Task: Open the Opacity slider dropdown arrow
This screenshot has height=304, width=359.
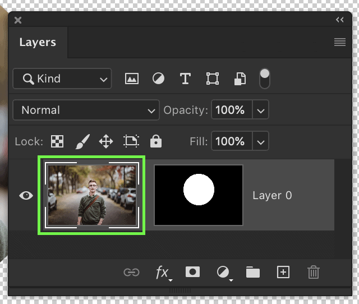Action: click(260, 110)
